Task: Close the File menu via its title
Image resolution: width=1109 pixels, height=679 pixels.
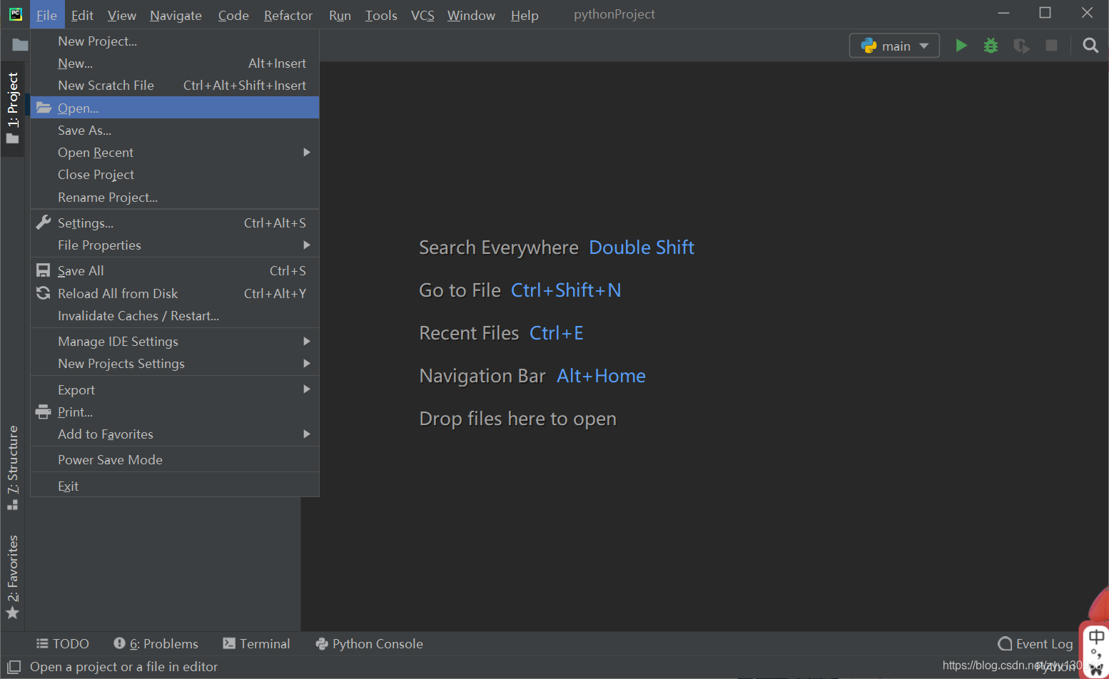Action: tap(46, 15)
